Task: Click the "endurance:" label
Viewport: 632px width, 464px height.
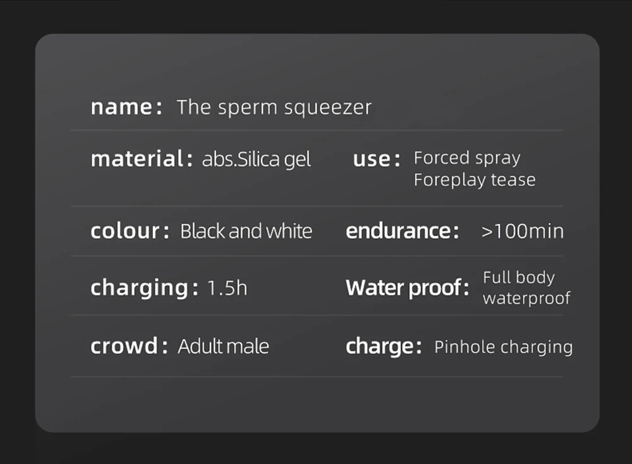Action: pyautogui.click(x=403, y=231)
